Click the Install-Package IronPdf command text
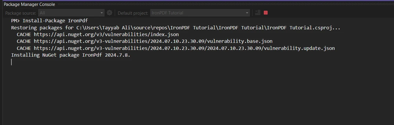 click(x=55, y=21)
